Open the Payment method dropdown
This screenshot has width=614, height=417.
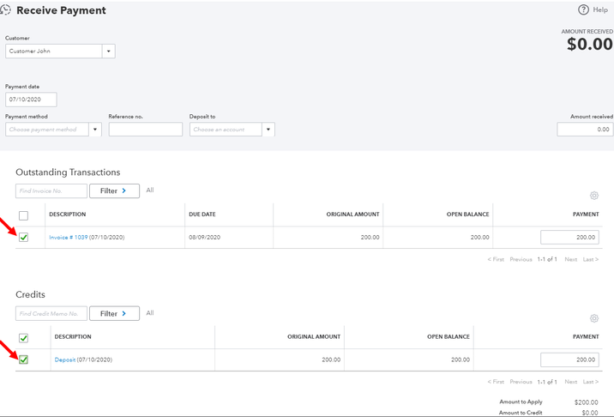[x=95, y=130]
